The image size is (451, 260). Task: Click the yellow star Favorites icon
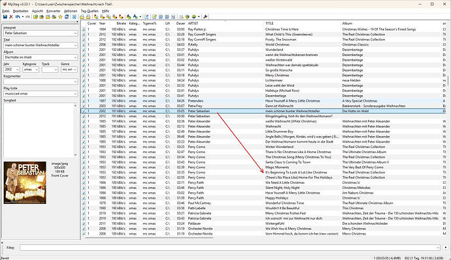pos(60,17)
